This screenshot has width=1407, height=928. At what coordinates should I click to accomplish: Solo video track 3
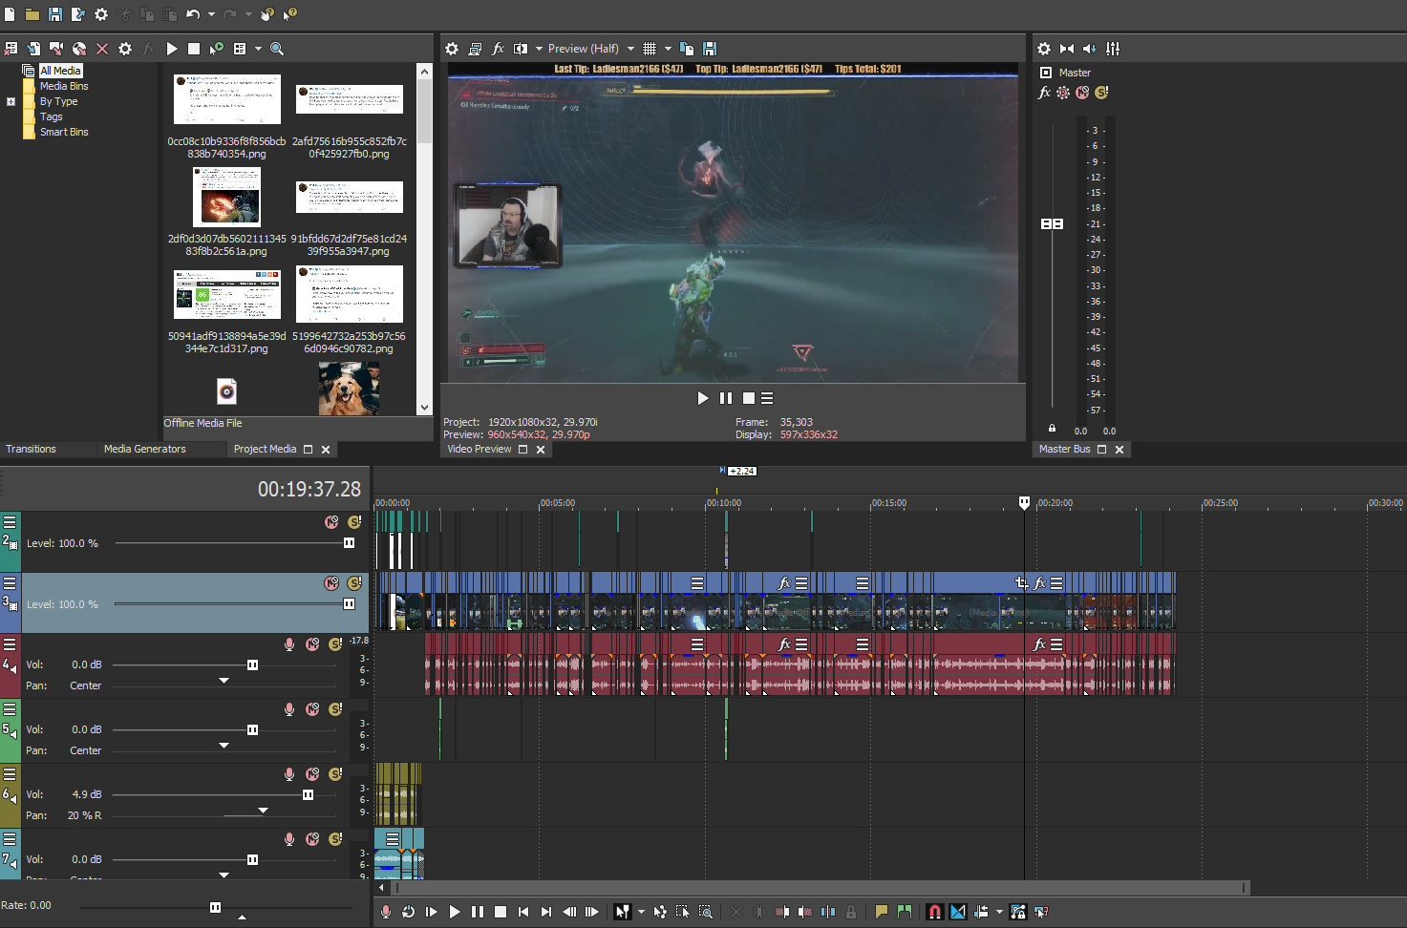coord(354,583)
